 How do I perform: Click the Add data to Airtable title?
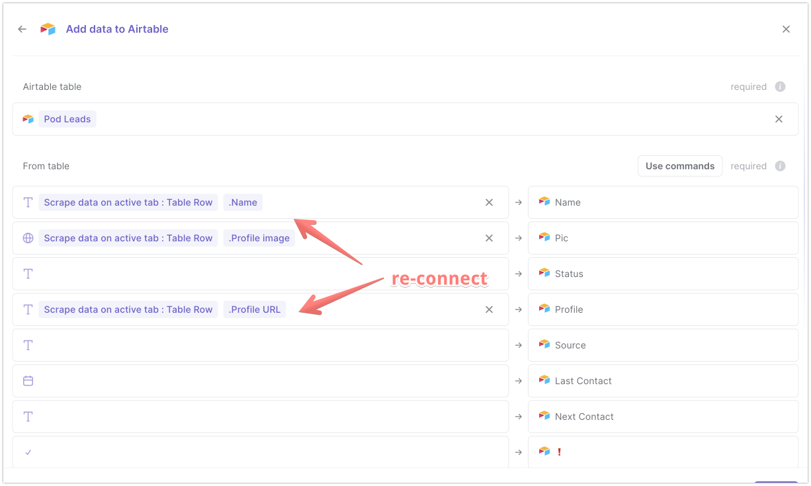click(117, 29)
